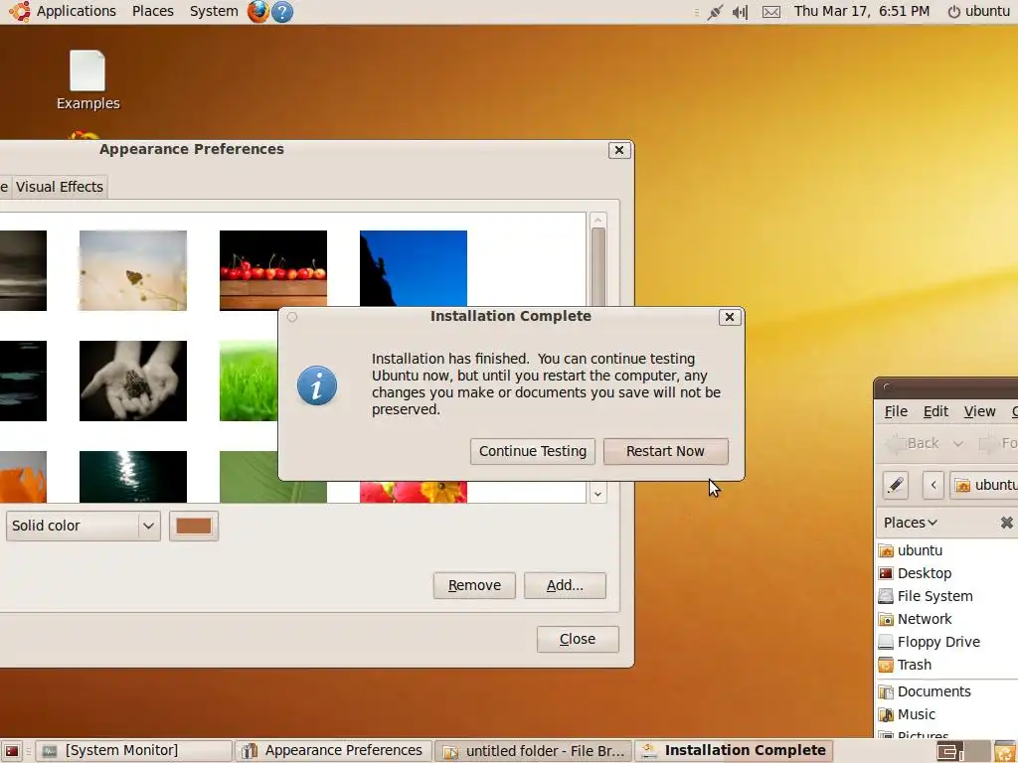Open the ubuntu user session menu
Viewport: 1018px width, 763px height.
(x=978, y=11)
